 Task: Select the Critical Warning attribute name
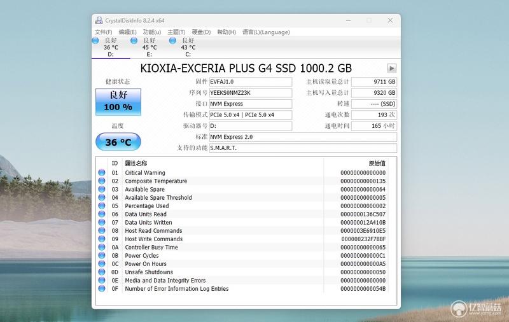(145, 172)
